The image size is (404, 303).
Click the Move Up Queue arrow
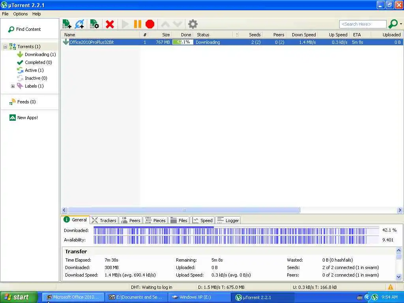coord(165,24)
